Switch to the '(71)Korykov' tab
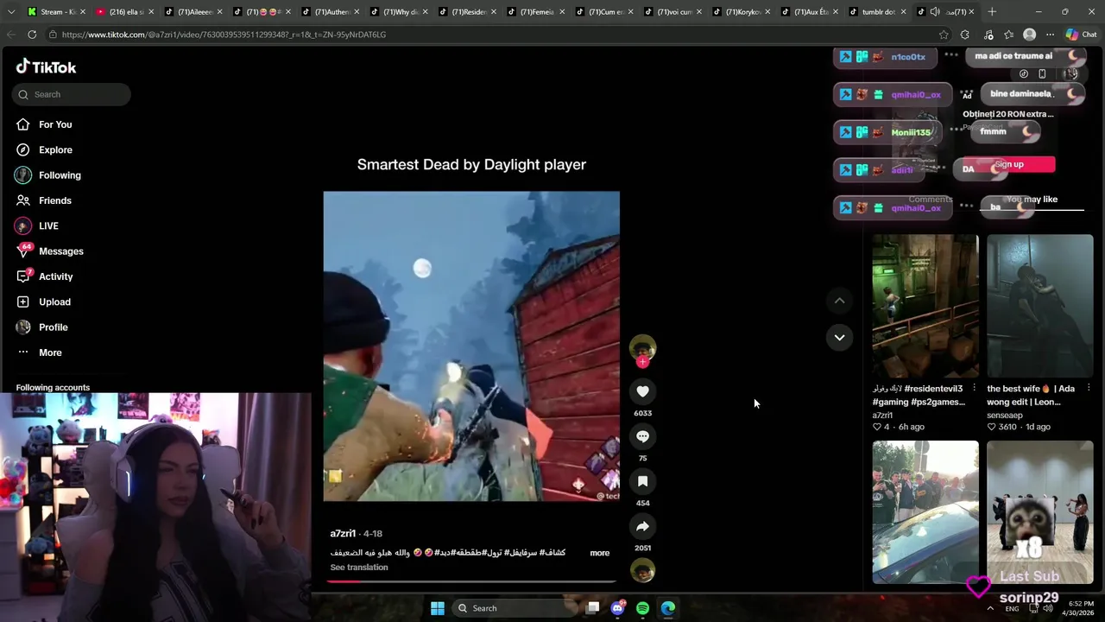The image size is (1105, 622). pyautogui.click(x=742, y=12)
